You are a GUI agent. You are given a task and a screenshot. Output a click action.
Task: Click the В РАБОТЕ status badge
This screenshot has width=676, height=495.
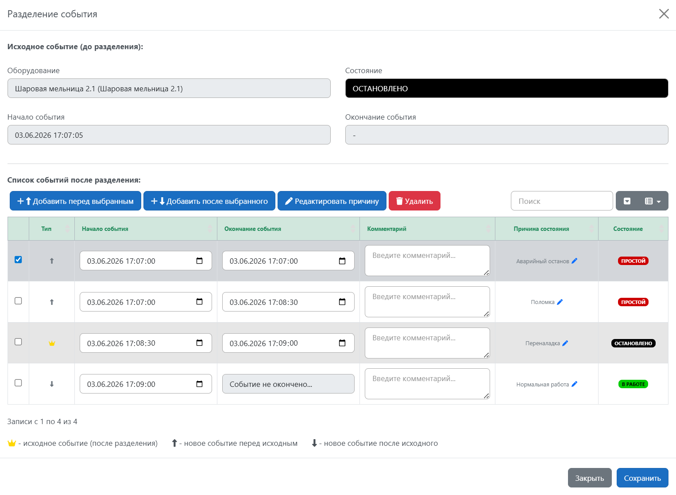[633, 384]
